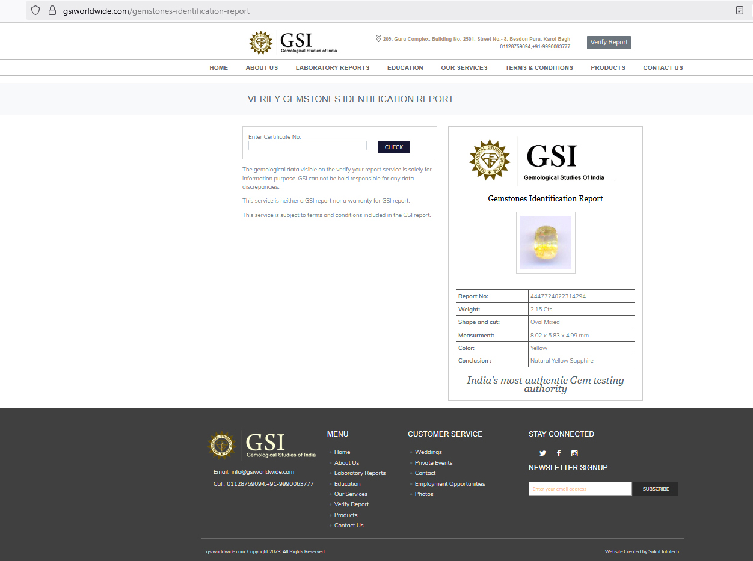
Task: Select the Natural Yellow Sapphire conclusion
Action: [x=562, y=361]
